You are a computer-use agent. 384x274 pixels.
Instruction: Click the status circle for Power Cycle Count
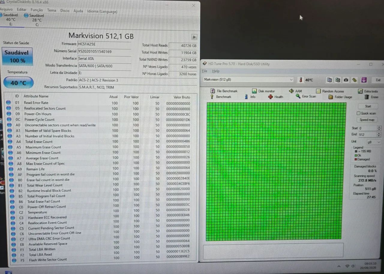(9, 119)
